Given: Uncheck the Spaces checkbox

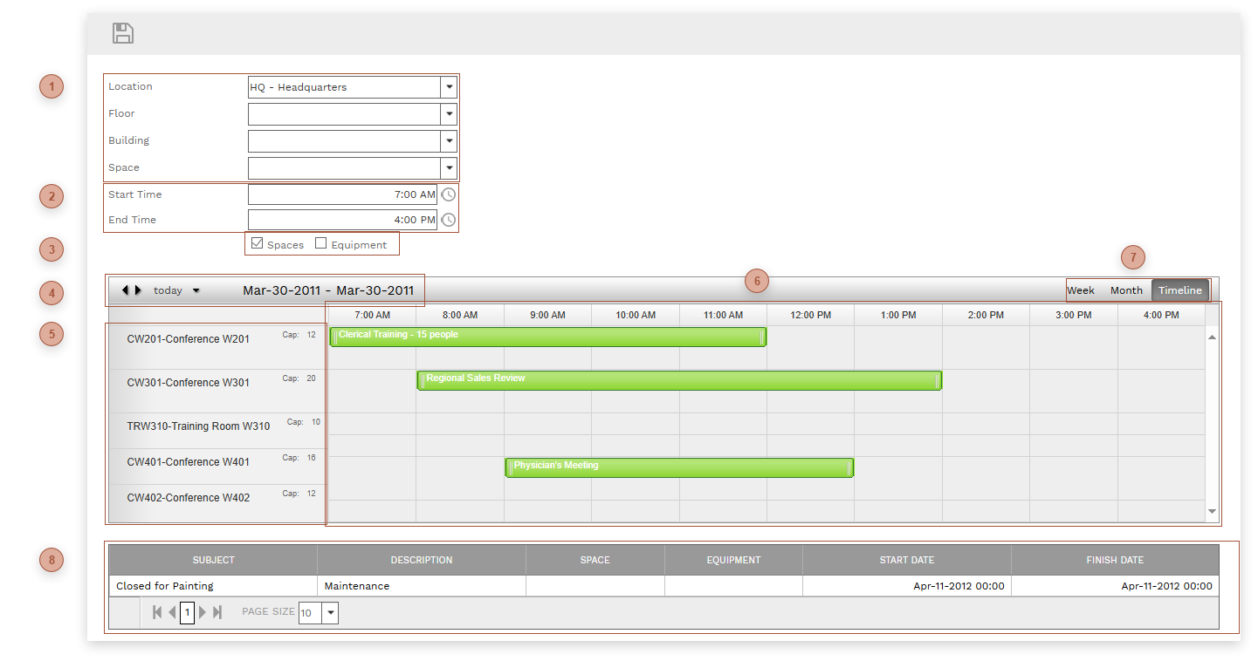Looking at the screenshot, I should pos(258,244).
